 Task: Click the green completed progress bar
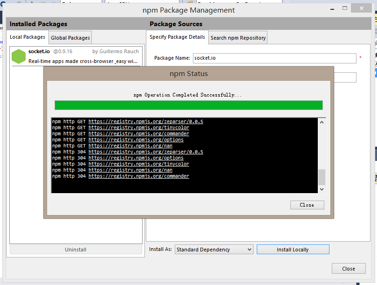point(188,105)
